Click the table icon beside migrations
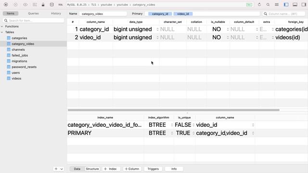Viewport: 308px width, 173px height. 9,61
